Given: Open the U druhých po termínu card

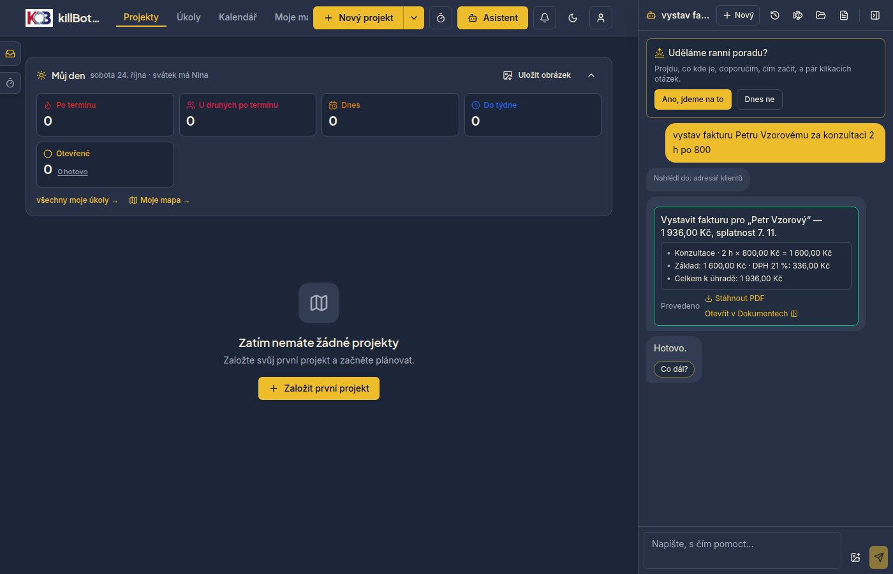Looking at the screenshot, I should point(247,115).
